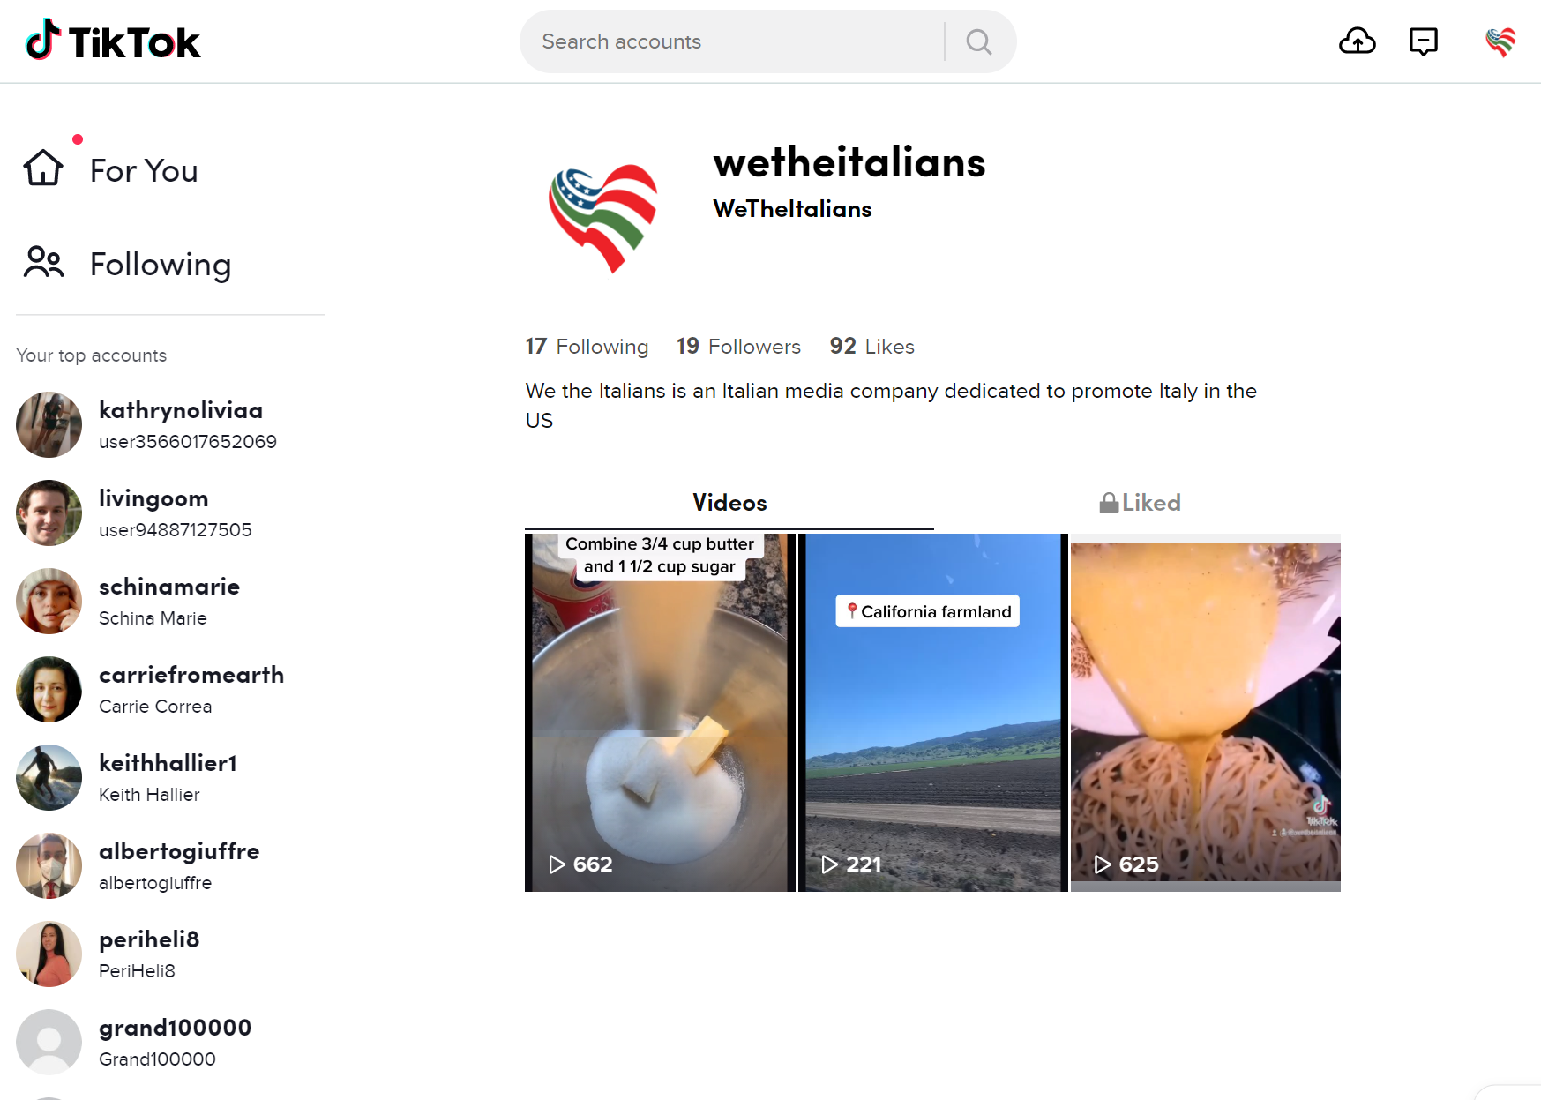Open the profile avatar in header
The height and width of the screenshot is (1100, 1541).
click(1500, 41)
